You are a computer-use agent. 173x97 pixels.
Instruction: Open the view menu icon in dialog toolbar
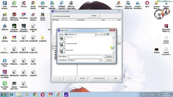pos(108,34)
